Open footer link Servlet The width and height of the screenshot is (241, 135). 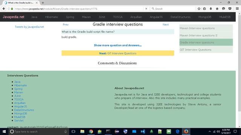click(19, 120)
